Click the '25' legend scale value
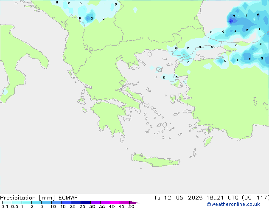The height and width of the screenshot is (208, 269). pos(82,206)
